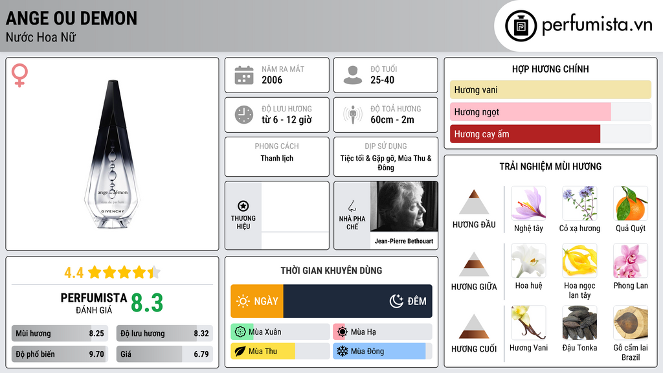Click the five-star rating icons
Image resolution: width=663 pixels, height=373 pixels.
[124, 273]
